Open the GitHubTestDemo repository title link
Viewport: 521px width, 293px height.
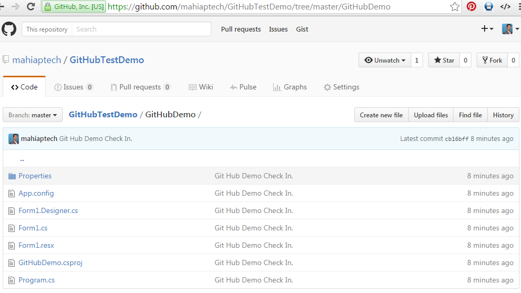[x=107, y=60]
